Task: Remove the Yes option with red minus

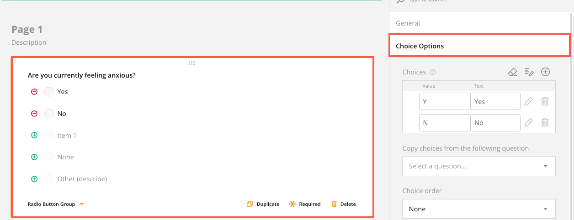Action: [x=34, y=92]
